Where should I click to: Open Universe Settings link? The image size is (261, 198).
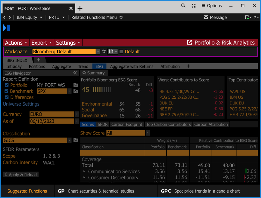pyautogui.click(x=21, y=104)
